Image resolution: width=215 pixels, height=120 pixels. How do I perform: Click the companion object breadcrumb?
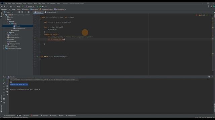pos(46,9)
